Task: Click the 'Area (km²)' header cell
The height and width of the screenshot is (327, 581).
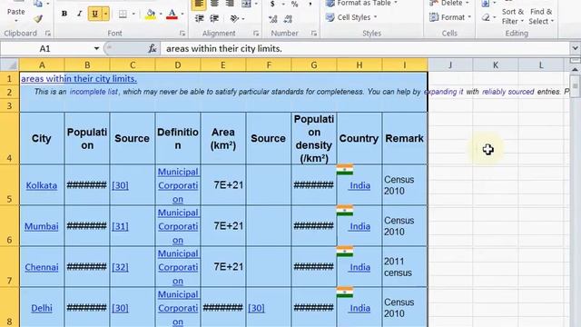Action: 223,138
